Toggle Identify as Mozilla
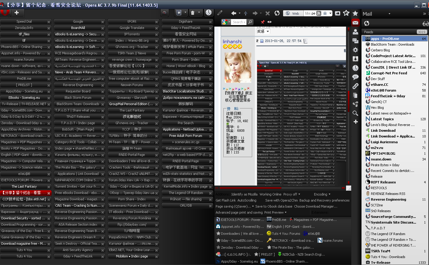Screen dimensions: 429x265 click(244, 194)
